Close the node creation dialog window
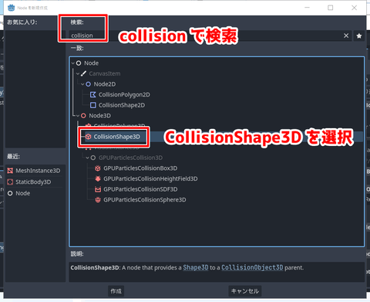 354,8
